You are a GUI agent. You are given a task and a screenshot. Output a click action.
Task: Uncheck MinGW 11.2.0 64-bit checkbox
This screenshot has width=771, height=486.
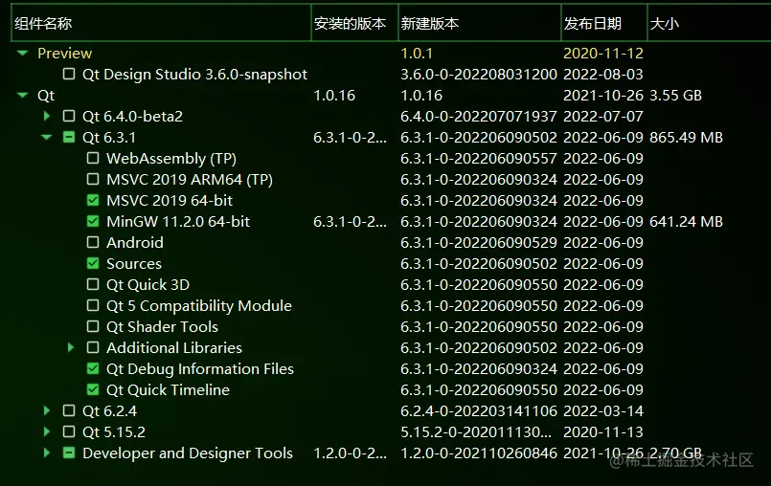click(93, 222)
